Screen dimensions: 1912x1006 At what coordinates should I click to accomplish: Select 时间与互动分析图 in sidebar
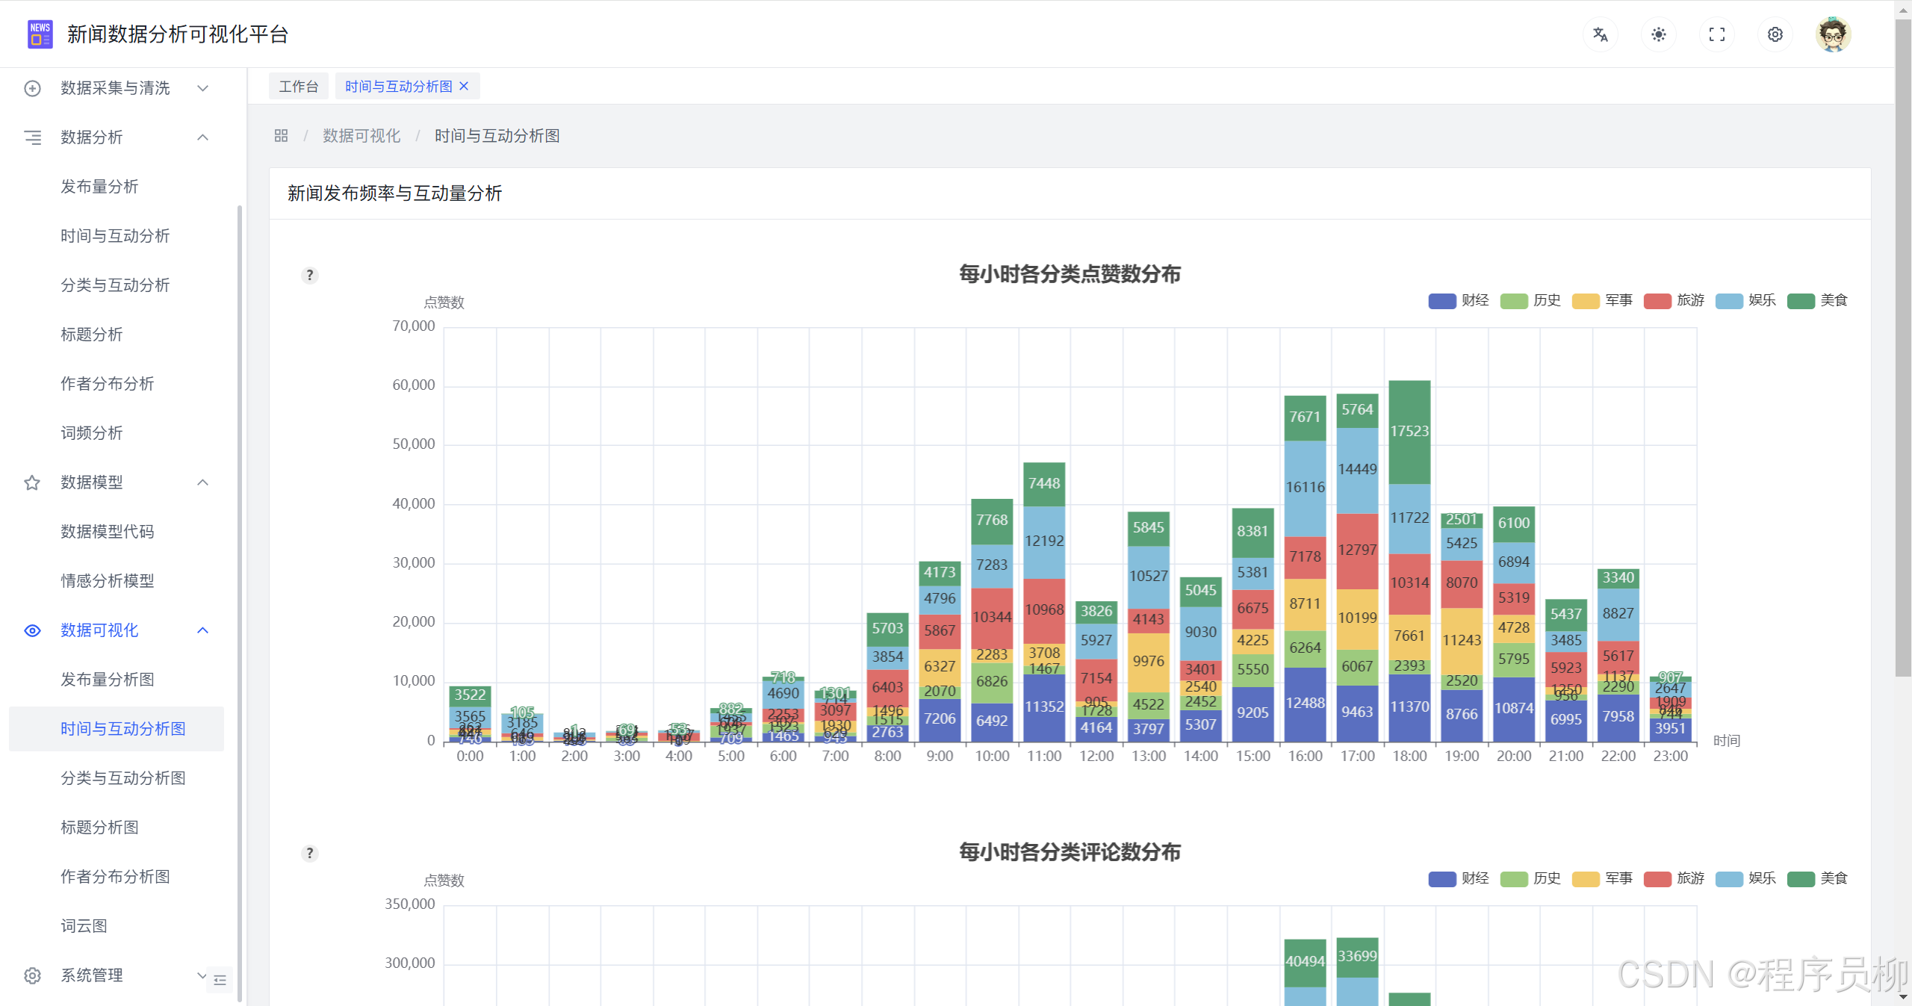117,729
